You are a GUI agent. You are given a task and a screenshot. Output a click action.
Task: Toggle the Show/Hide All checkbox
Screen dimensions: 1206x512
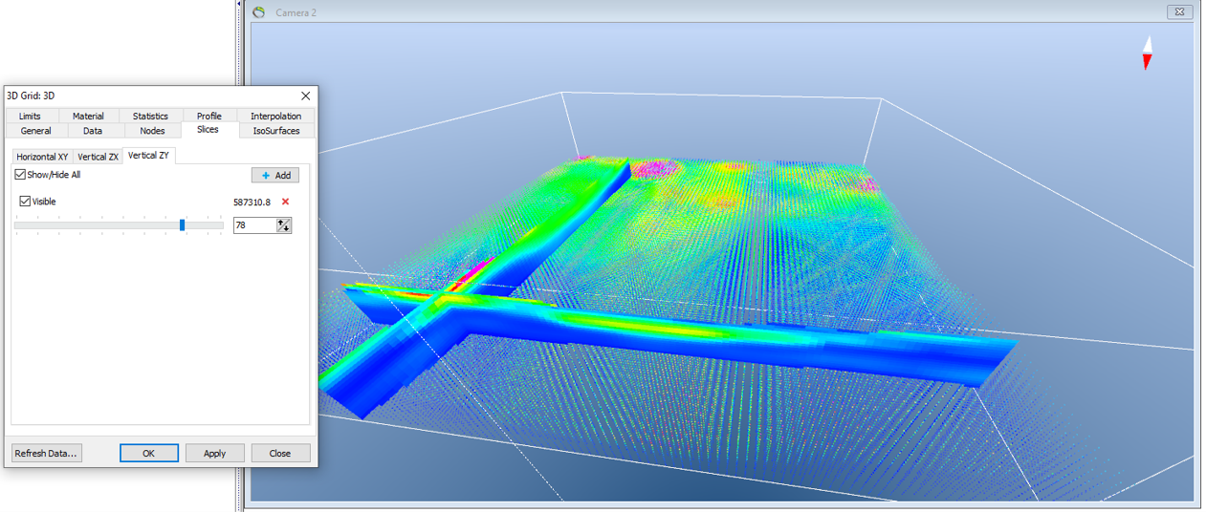(20, 175)
